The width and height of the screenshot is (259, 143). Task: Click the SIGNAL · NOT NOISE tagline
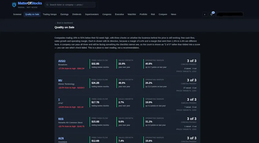coord(28,7)
